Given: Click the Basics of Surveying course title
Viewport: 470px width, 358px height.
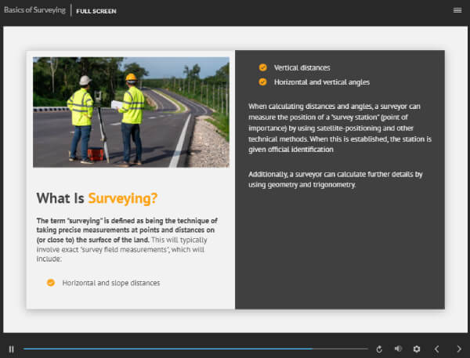Looking at the screenshot, I should (x=34, y=10).
